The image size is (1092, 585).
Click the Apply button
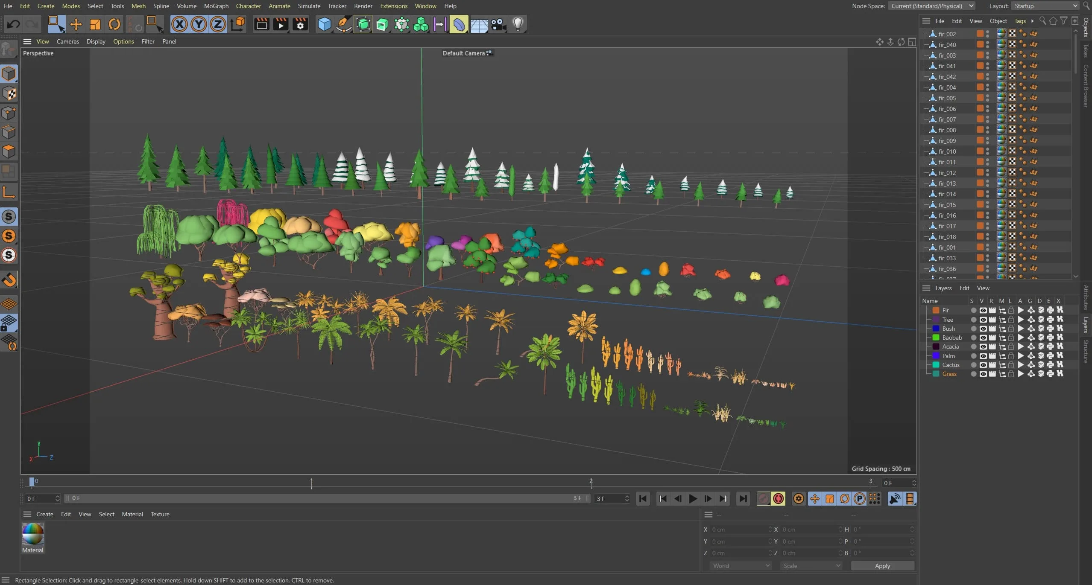click(x=882, y=566)
